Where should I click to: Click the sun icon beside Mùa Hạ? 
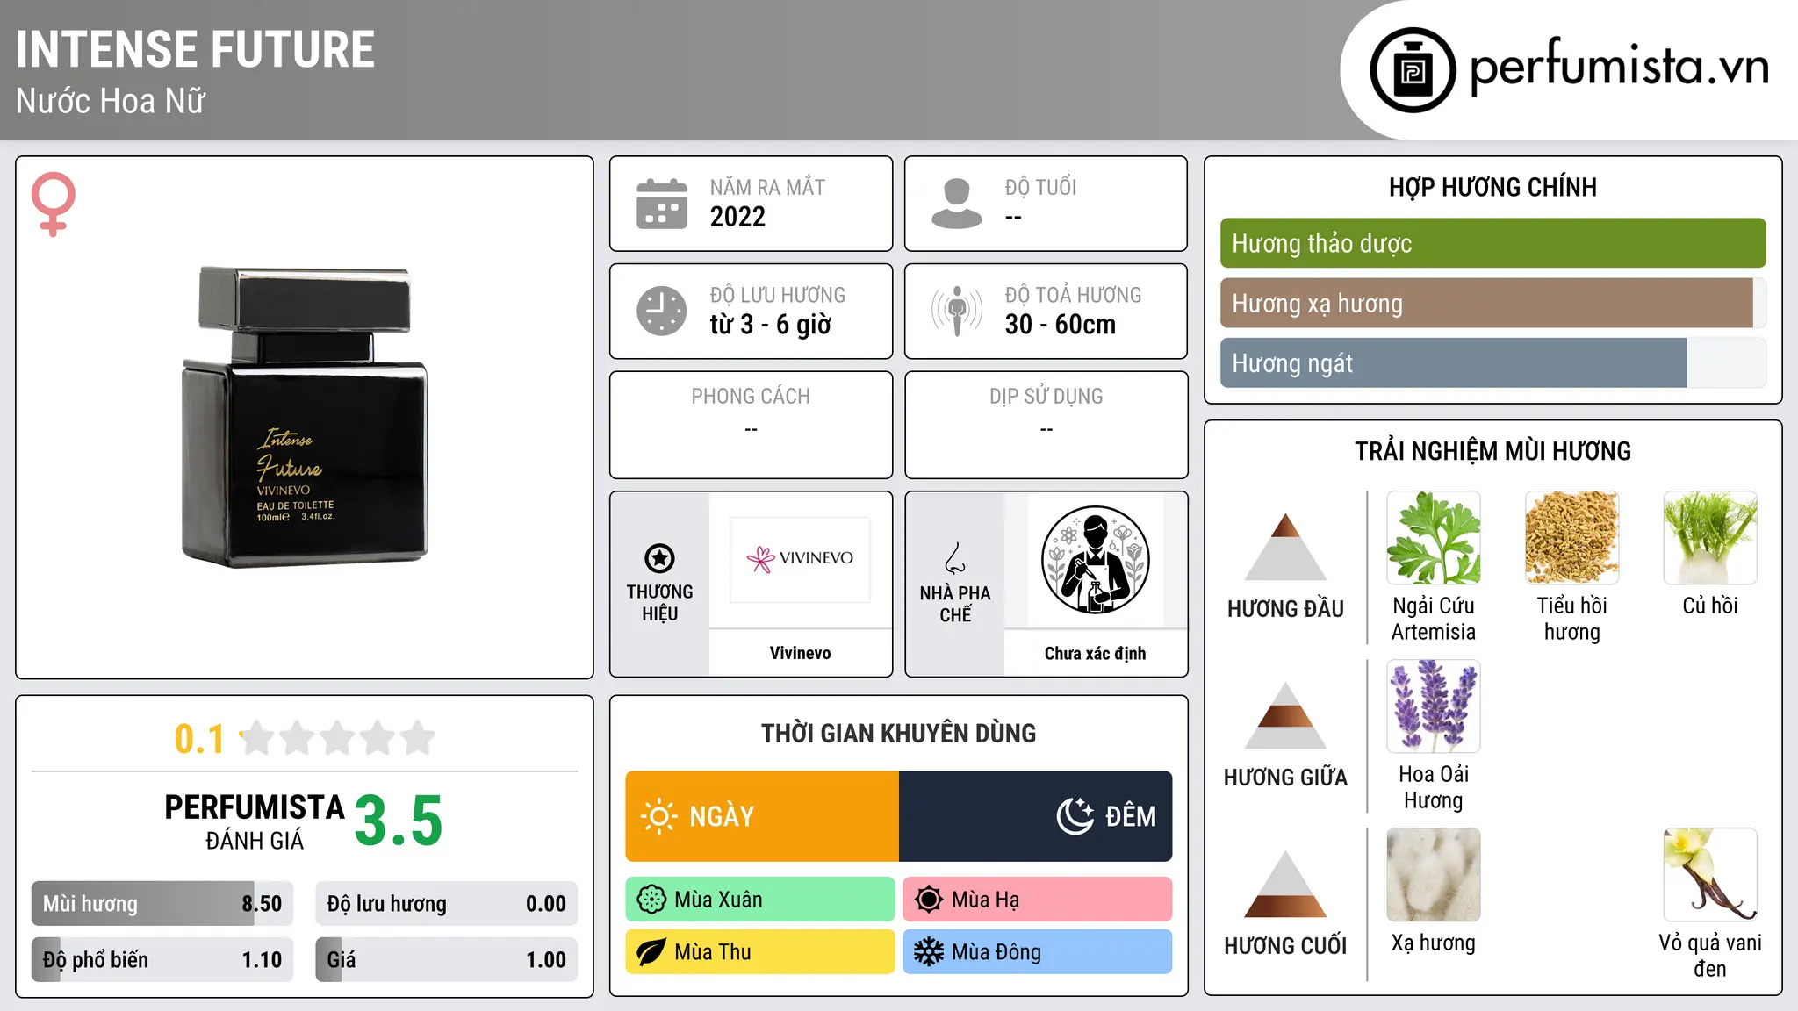[x=929, y=900]
